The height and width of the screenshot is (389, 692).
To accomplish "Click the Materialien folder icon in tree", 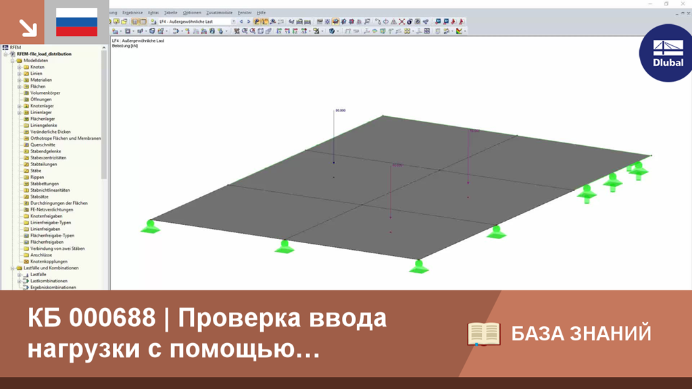I will coord(26,80).
